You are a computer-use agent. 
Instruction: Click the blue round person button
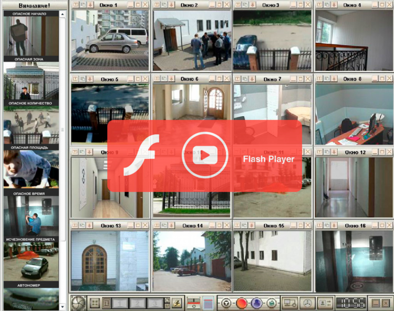256,303
